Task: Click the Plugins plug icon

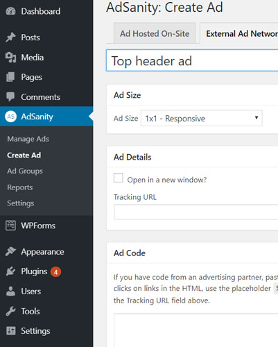Action: [x=10, y=271]
